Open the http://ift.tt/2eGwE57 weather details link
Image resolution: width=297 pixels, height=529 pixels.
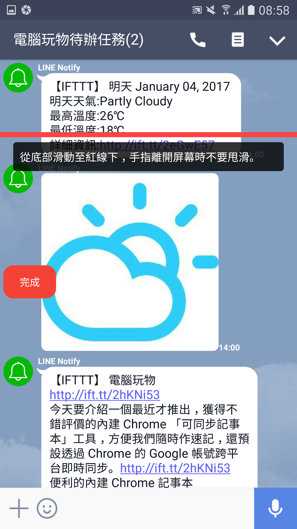click(157, 145)
